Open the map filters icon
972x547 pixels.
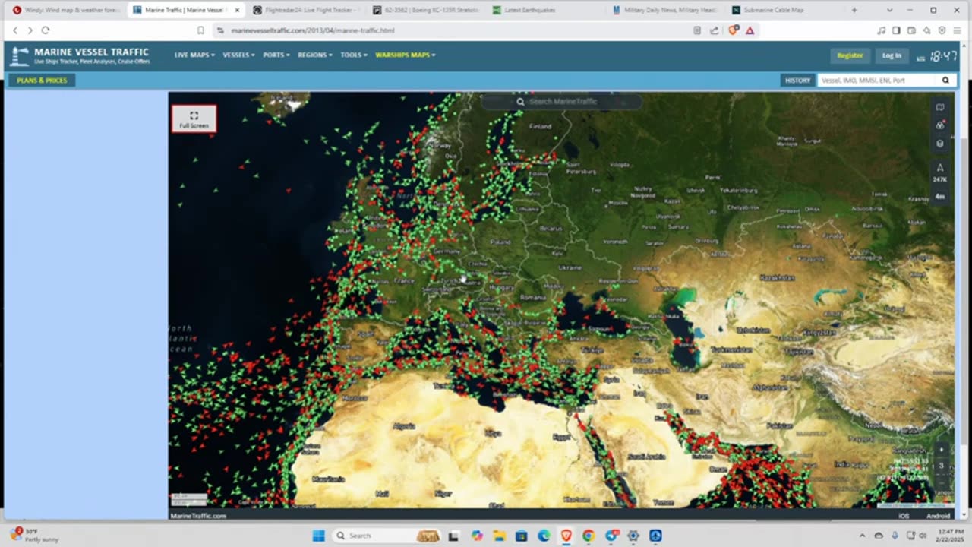[x=940, y=125]
